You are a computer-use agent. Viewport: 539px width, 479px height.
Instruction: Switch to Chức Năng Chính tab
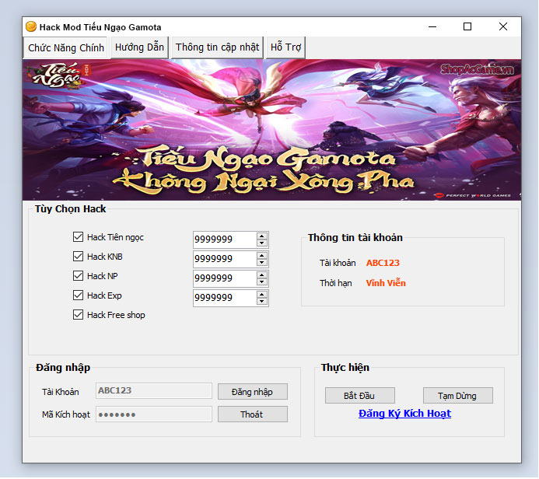[x=66, y=47]
